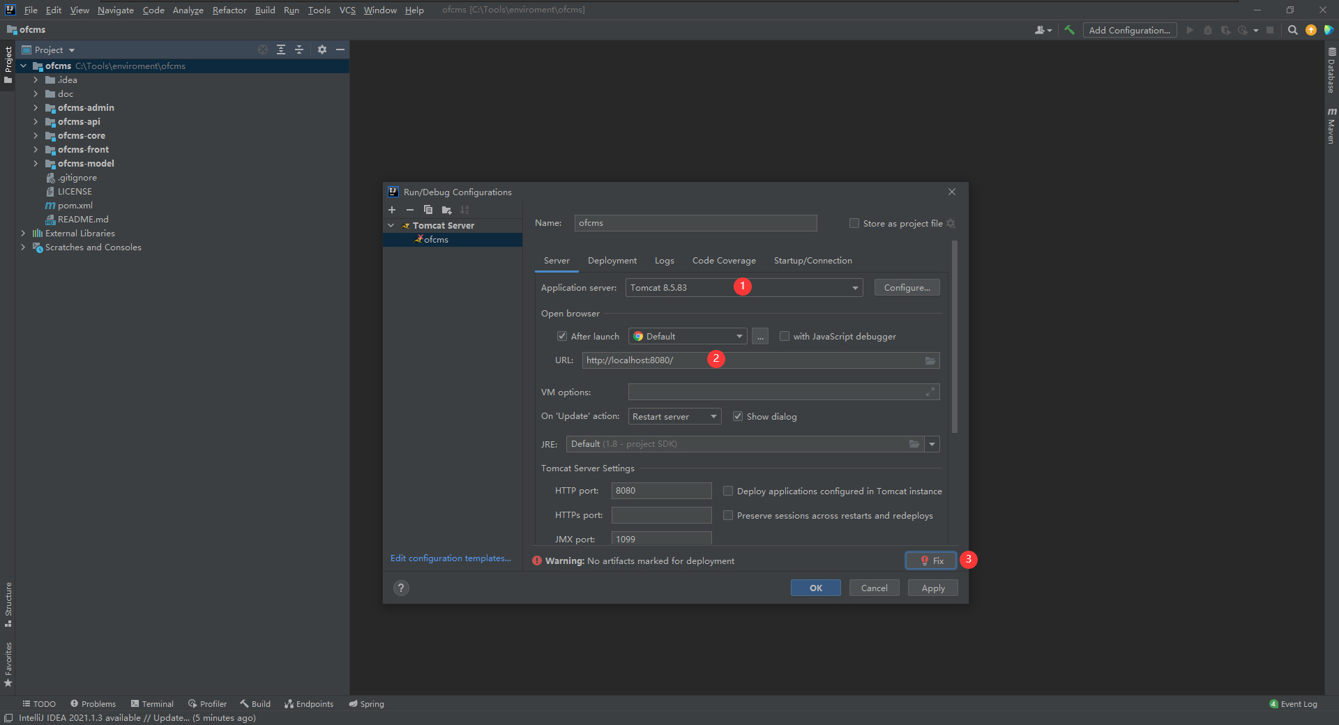Switch to the Startup/Connection tab
Image resolution: width=1339 pixels, height=725 pixels.
click(x=813, y=261)
